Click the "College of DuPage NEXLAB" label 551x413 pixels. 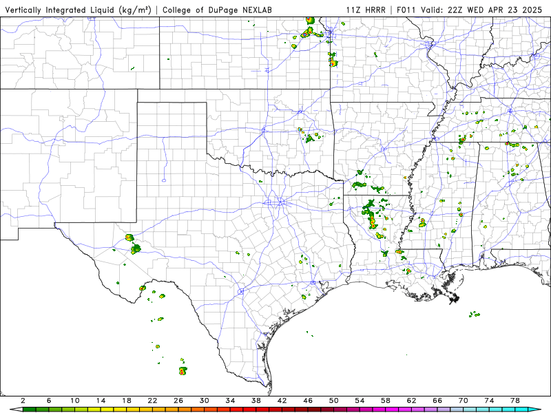point(217,10)
